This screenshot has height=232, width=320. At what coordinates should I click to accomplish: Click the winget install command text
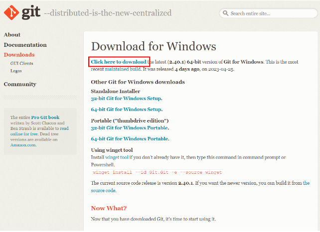coord(157,172)
